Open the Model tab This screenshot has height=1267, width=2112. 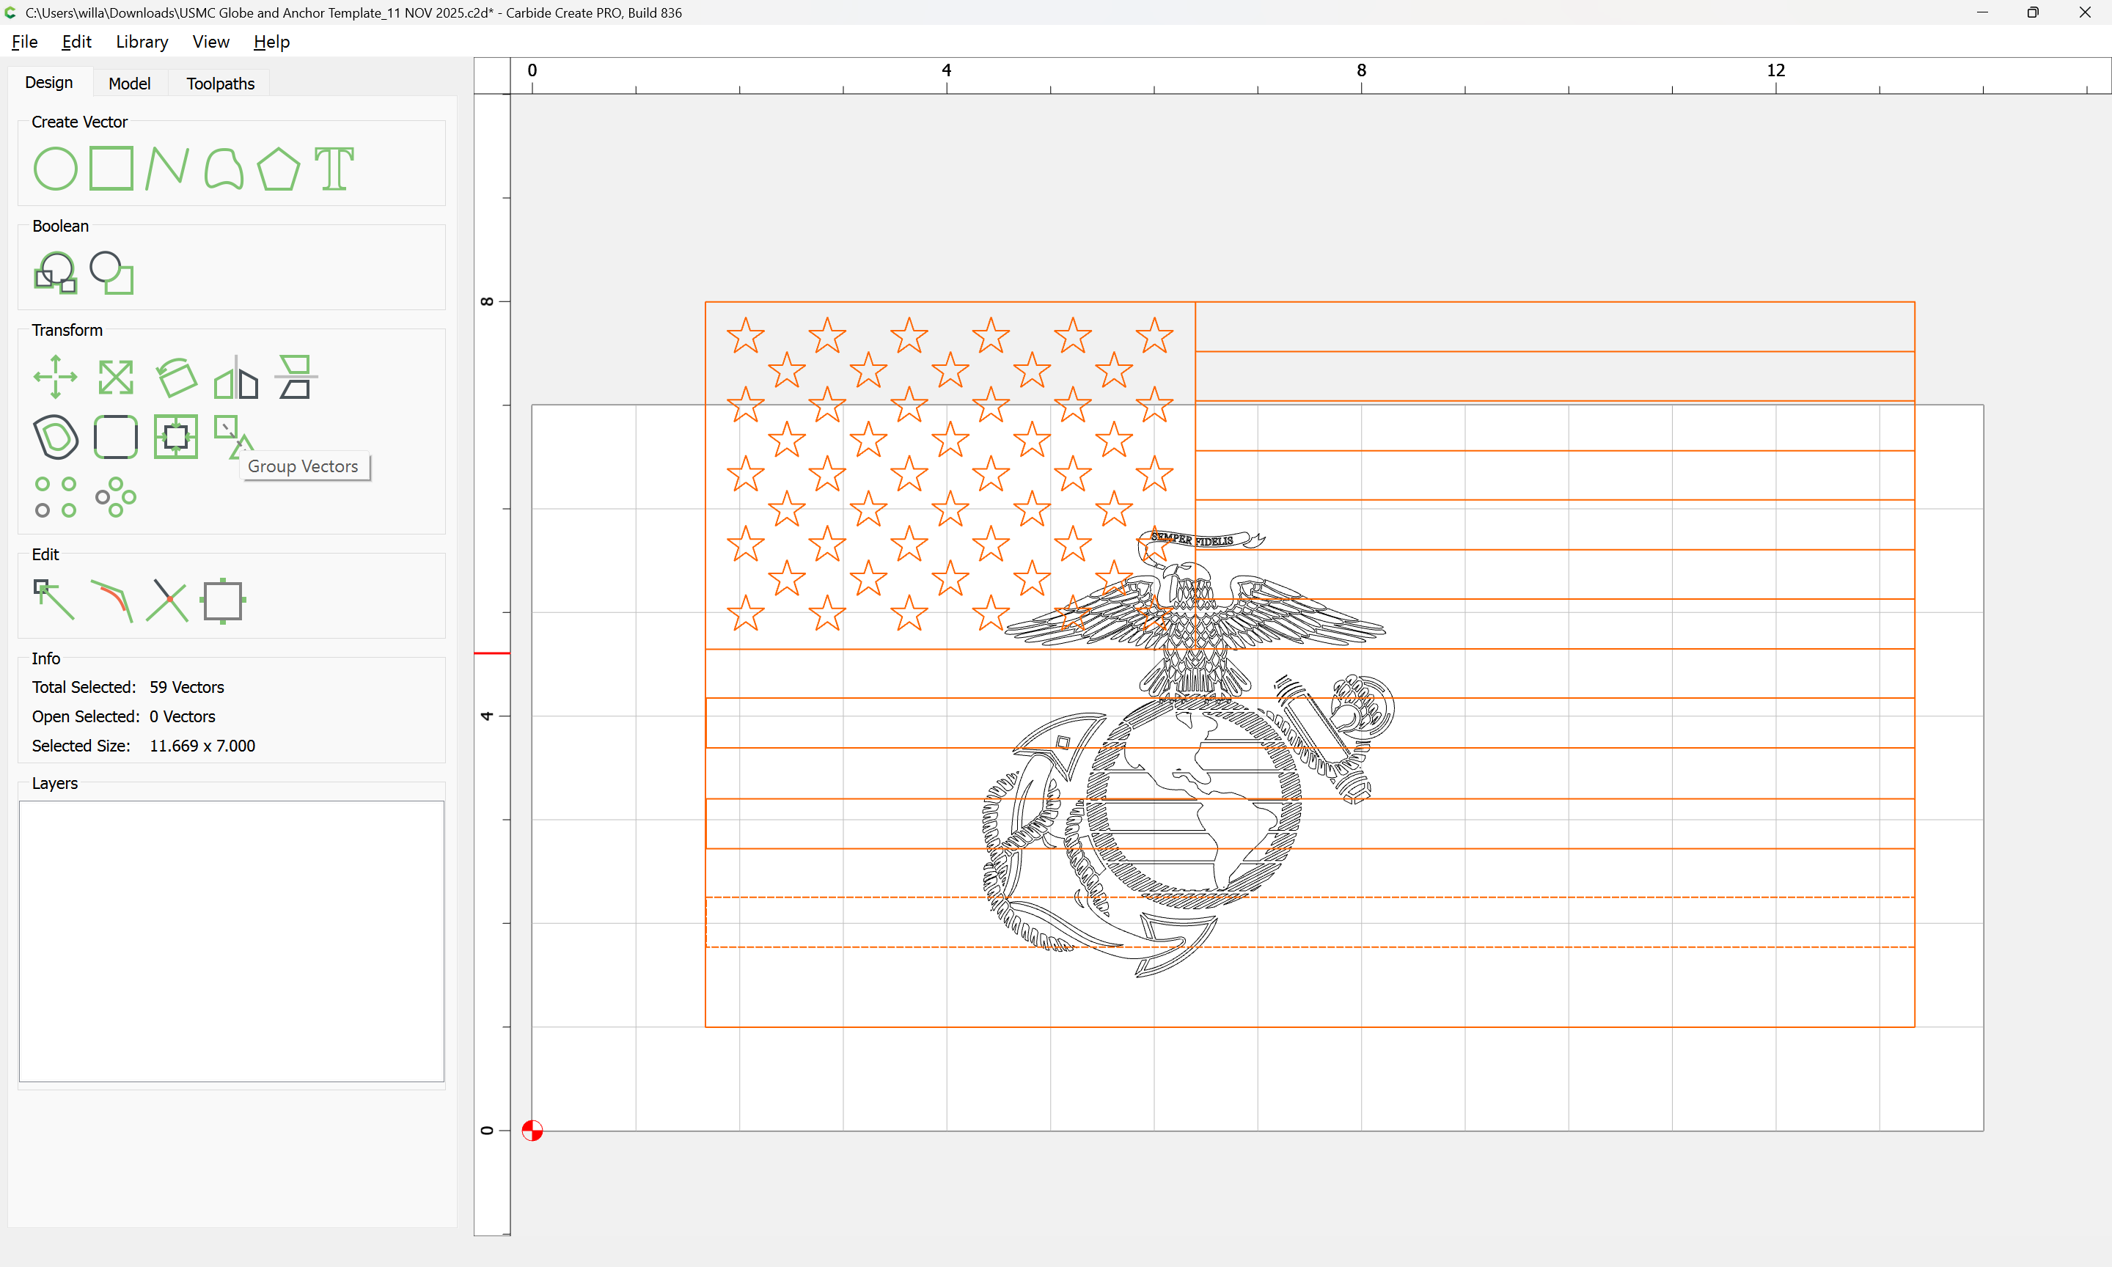129,84
